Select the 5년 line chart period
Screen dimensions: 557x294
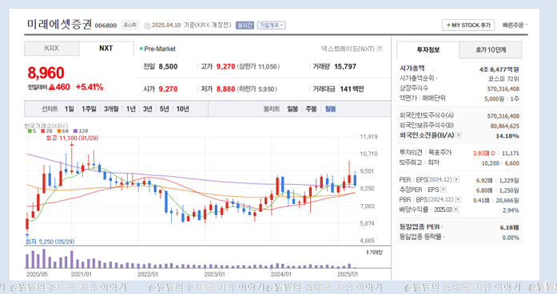coord(164,109)
